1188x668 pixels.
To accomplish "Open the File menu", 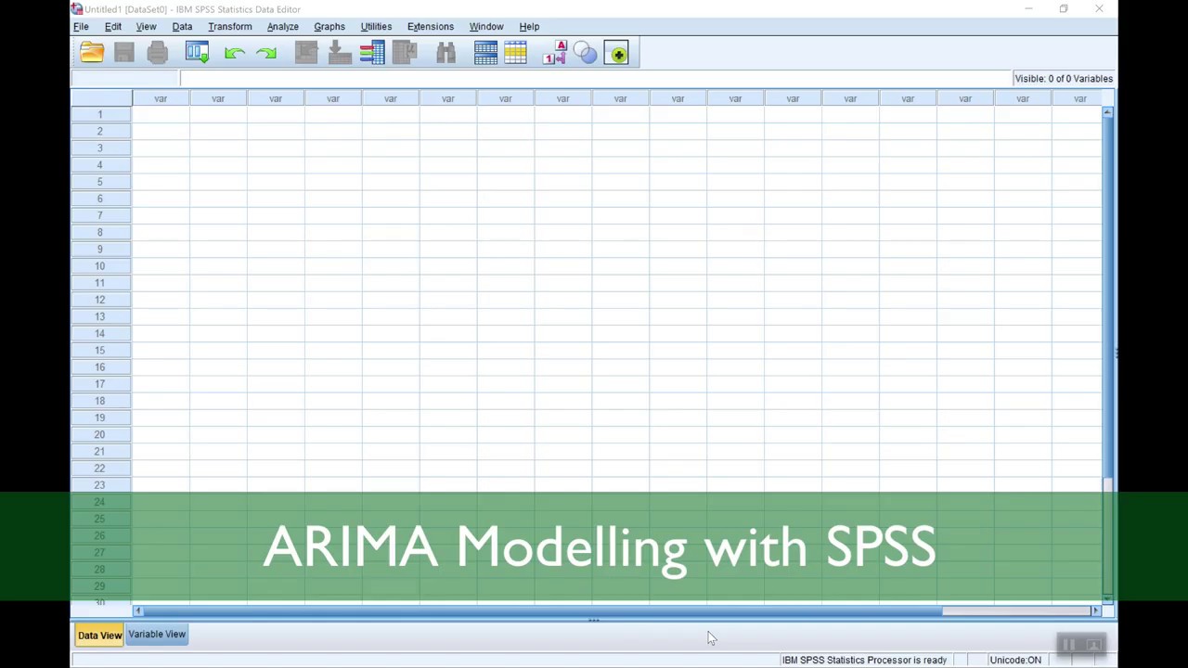I will (82, 26).
